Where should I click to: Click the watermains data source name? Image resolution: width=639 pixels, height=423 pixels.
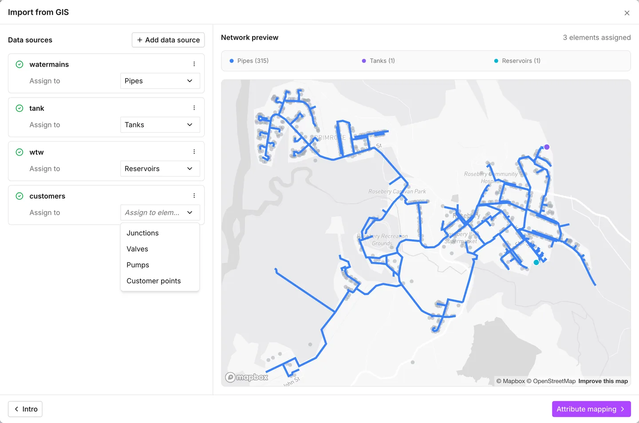tap(49, 64)
